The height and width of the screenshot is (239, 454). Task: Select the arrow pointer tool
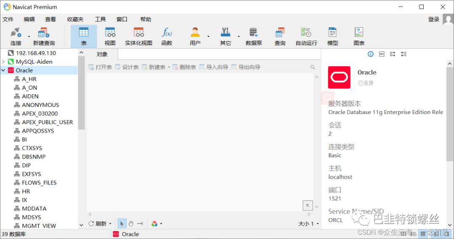[122, 224]
